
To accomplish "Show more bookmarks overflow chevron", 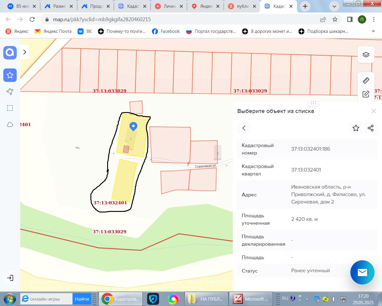I will tap(373, 31).
